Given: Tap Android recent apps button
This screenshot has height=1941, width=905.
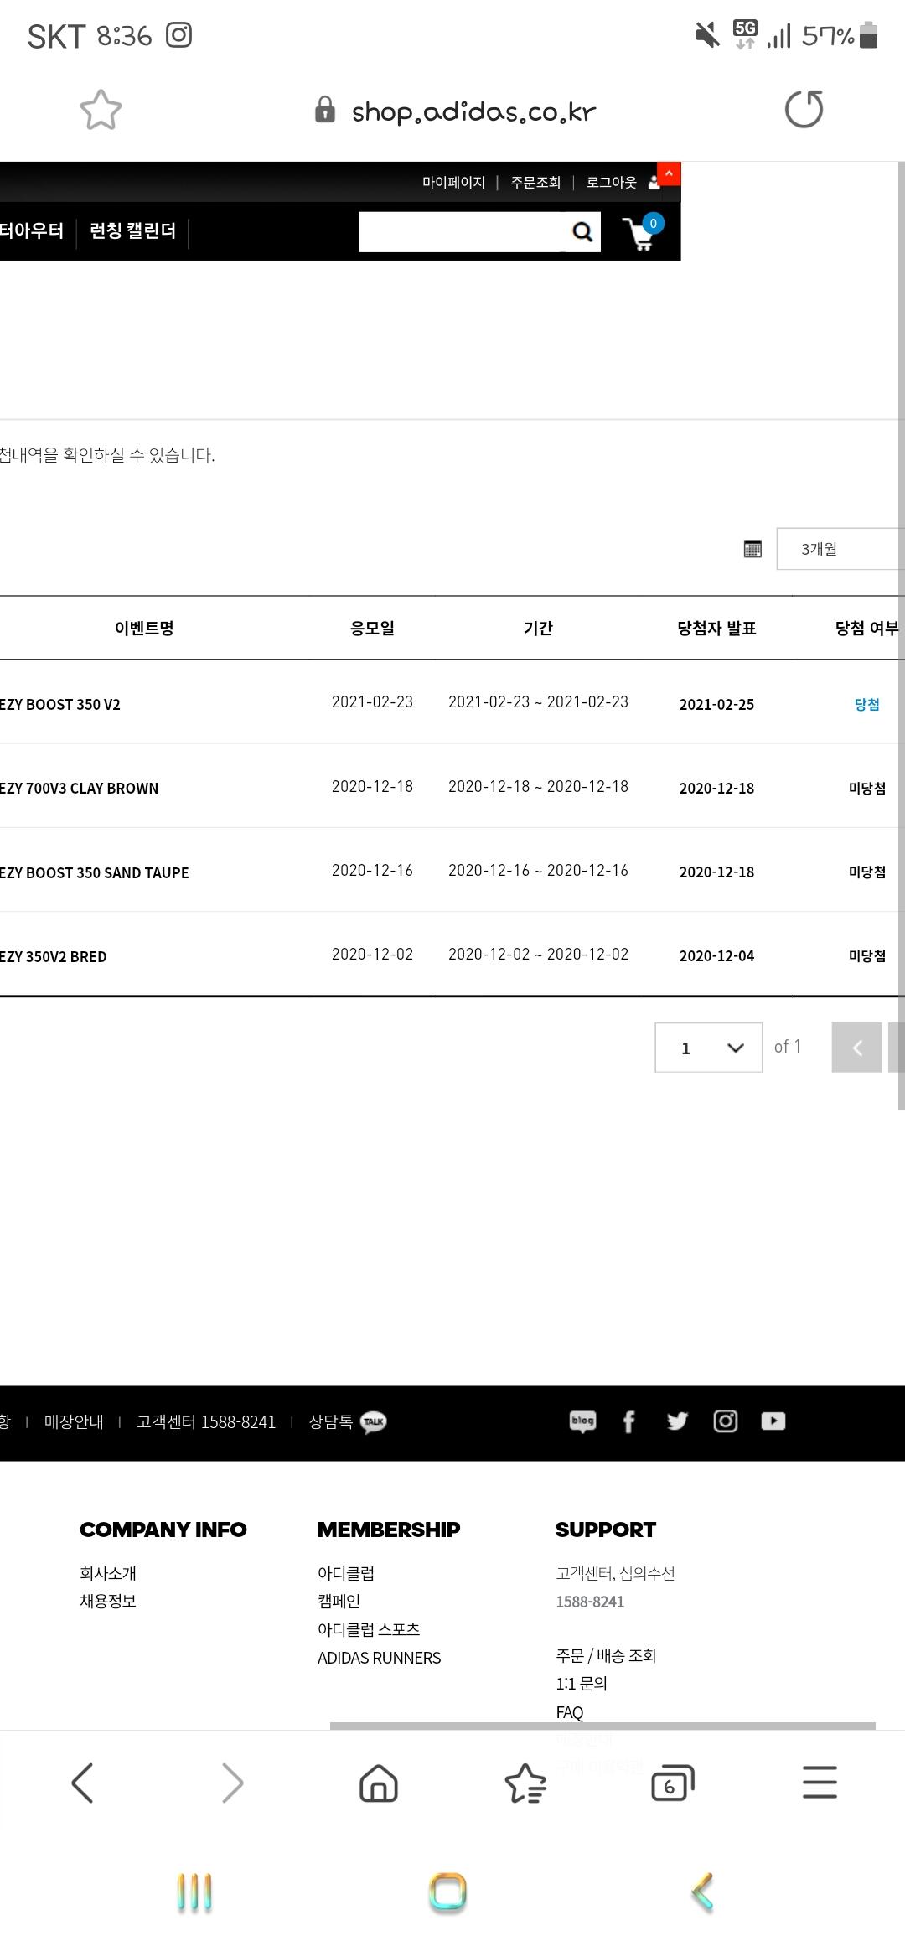Looking at the screenshot, I should point(194,1892).
